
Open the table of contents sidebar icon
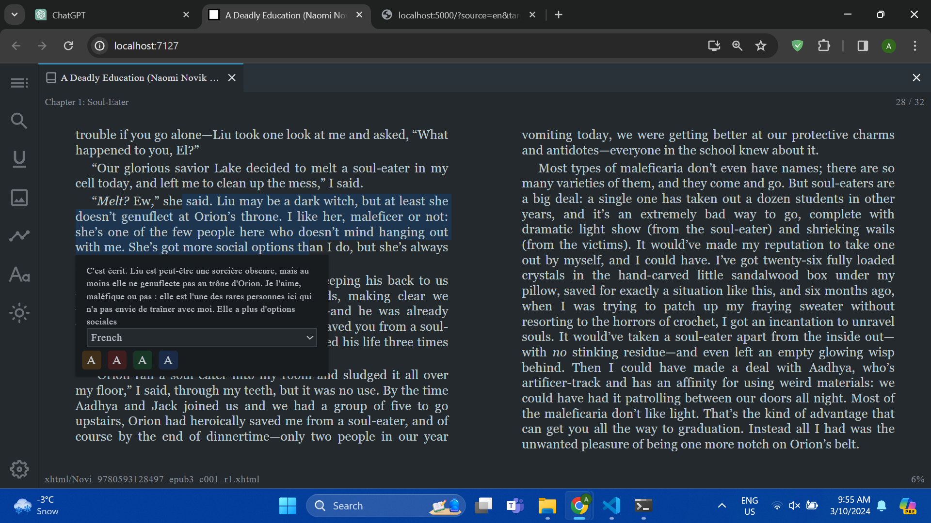19,83
